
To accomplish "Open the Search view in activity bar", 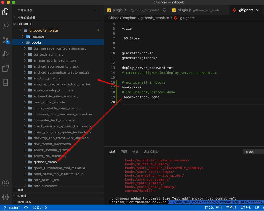I will click(5, 26).
